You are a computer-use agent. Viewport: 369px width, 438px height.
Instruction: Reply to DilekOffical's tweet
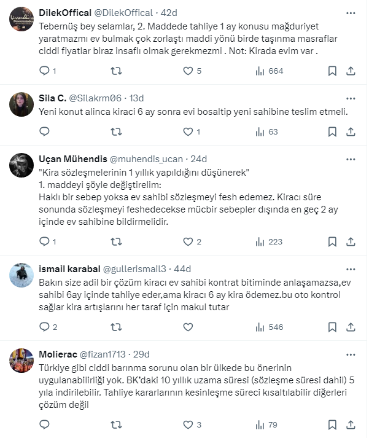tap(44, 71)
